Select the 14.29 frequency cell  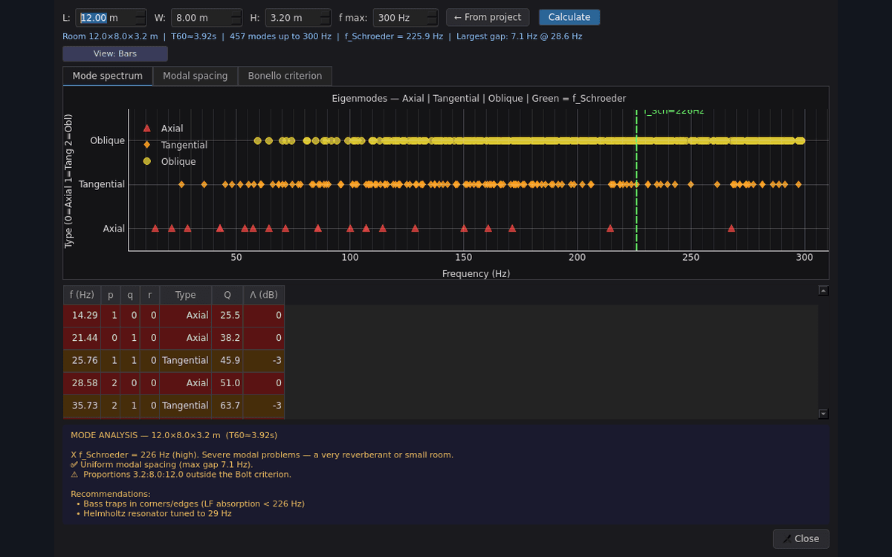pyautogui.click(x=82, y=316)
